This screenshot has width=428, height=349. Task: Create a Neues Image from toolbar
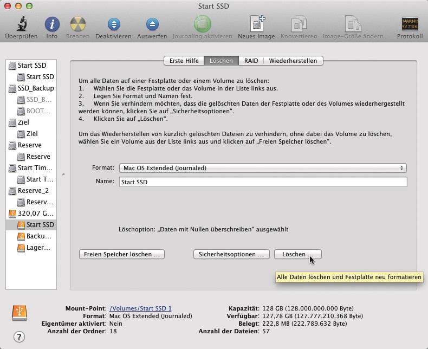tap(257, 24)
